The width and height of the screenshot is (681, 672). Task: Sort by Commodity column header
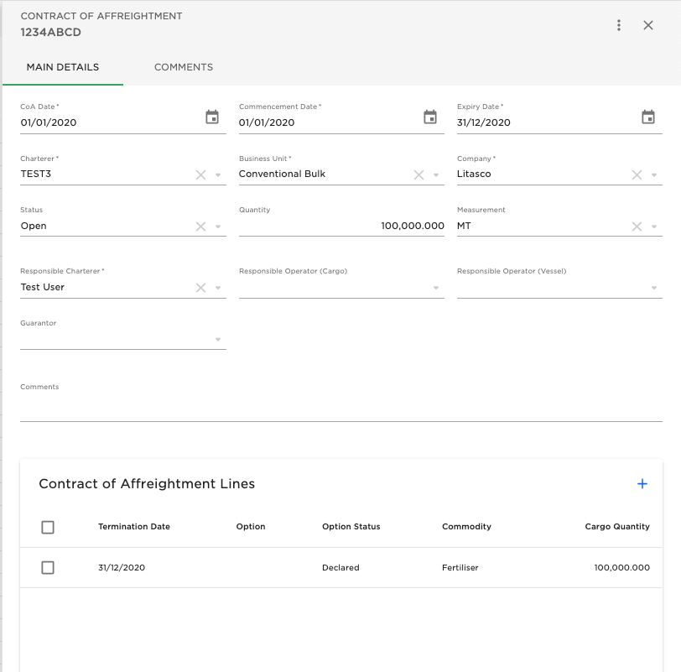tap(466, 527)
